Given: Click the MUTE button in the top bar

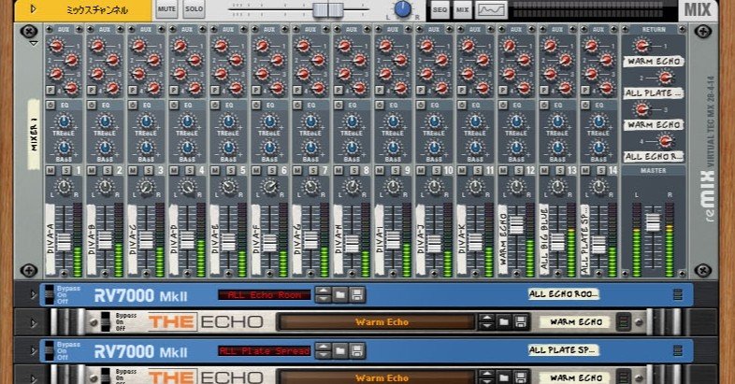Looking at the screenshot, I should pos(166,9).
